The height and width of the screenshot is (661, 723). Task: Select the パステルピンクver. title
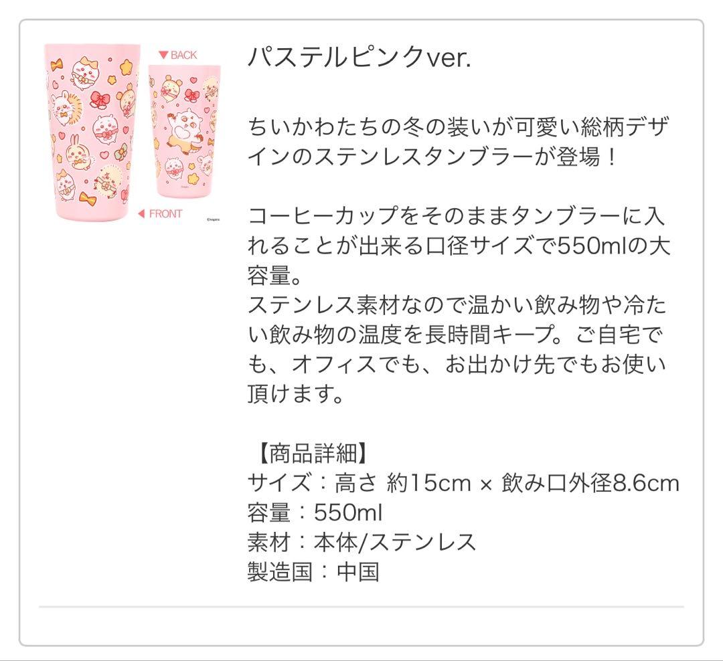pyautogui.click(x=359, y=58)
